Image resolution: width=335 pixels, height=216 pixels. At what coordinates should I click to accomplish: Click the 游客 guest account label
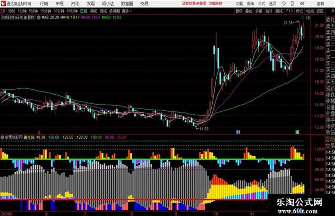(320, 4)
